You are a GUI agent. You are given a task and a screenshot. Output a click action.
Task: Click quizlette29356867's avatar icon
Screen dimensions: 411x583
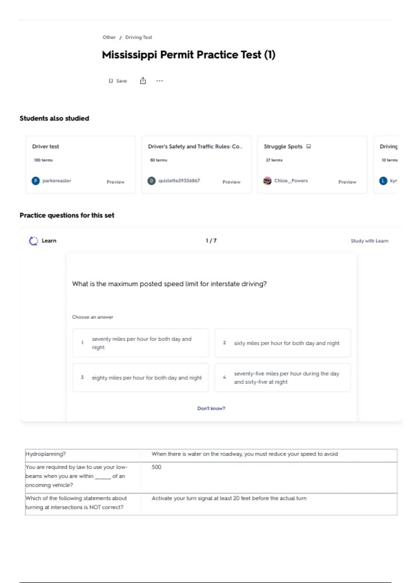pos(151,181)
